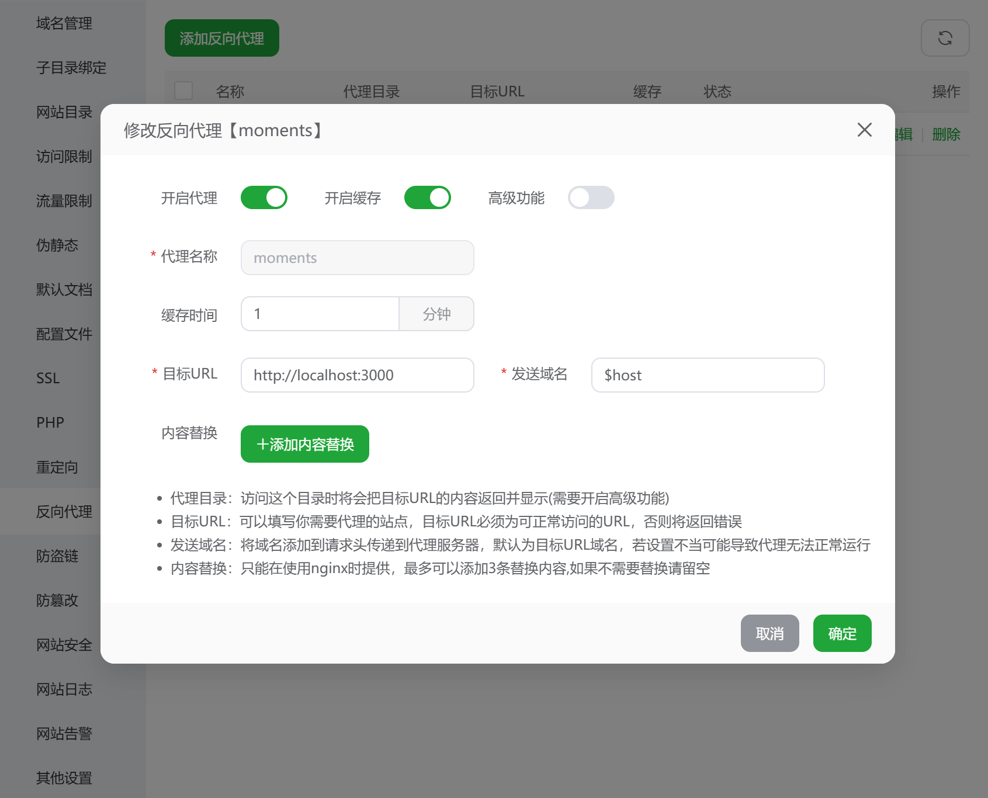This screenshot has height=798, width=988.
Task: Disable the 开启代理 switch
Action: (x=264, y=197)
